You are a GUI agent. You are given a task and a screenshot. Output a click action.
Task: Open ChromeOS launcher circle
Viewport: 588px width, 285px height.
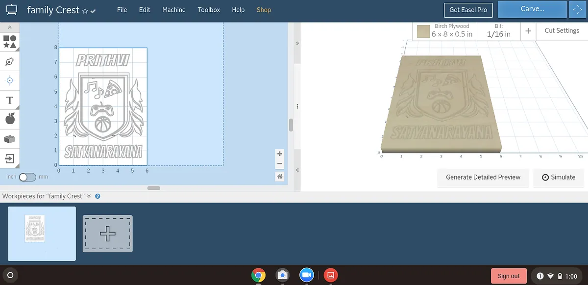pyautogui.click(x=11, y=275)
